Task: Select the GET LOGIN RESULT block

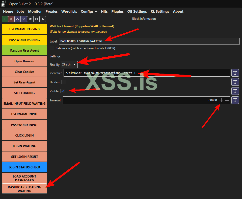Action: 24,157
